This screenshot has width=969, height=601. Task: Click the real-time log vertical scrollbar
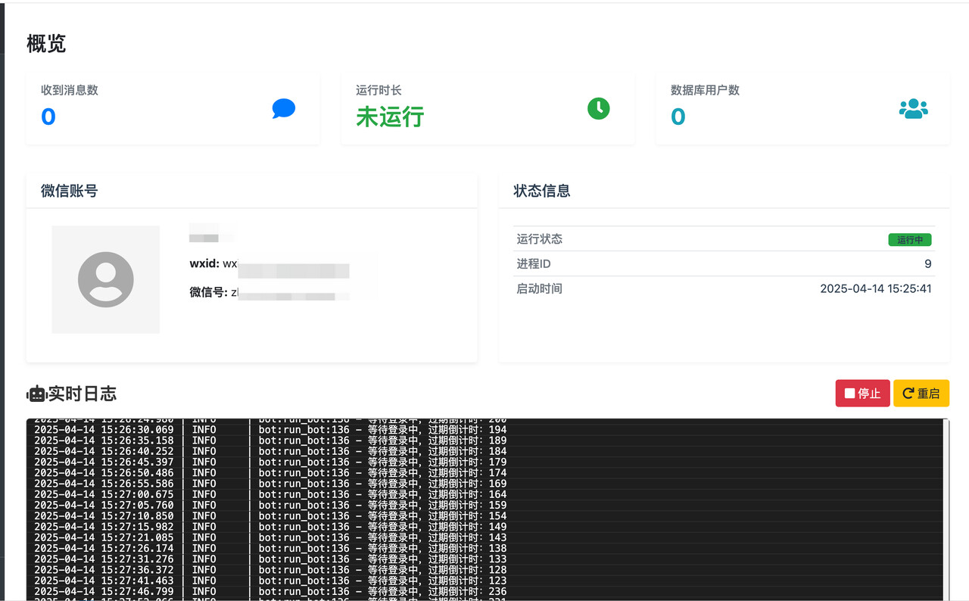[945, 509]
